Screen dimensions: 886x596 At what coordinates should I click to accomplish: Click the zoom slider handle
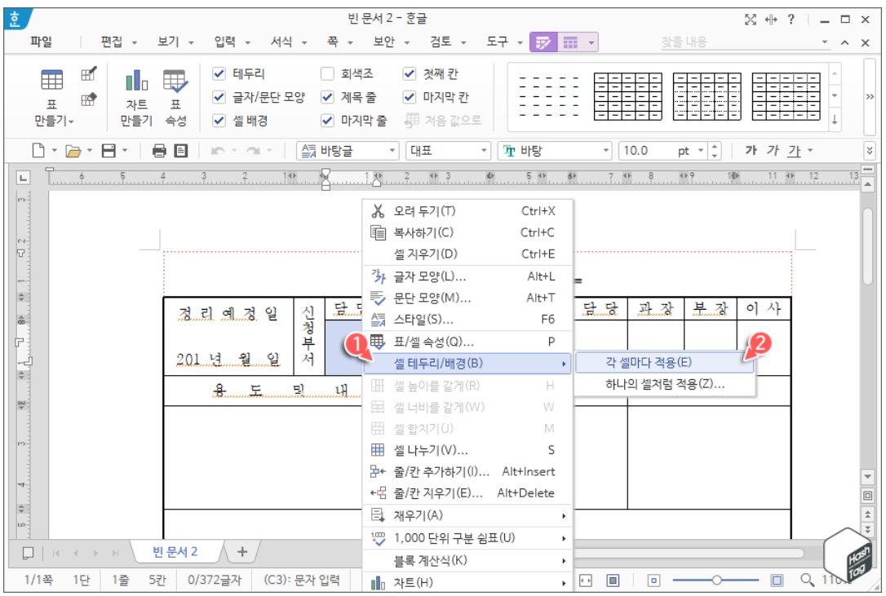tap(716, 581)
